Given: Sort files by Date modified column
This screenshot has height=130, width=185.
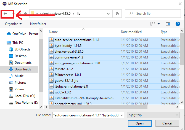Looking at the screenshot, I should pos(131,32).
